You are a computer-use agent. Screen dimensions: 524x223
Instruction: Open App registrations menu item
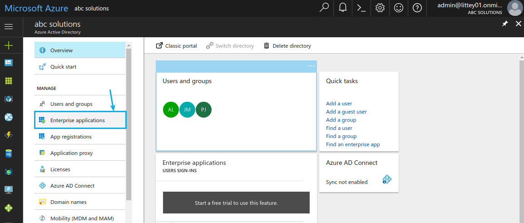click(x=80, y=136)
